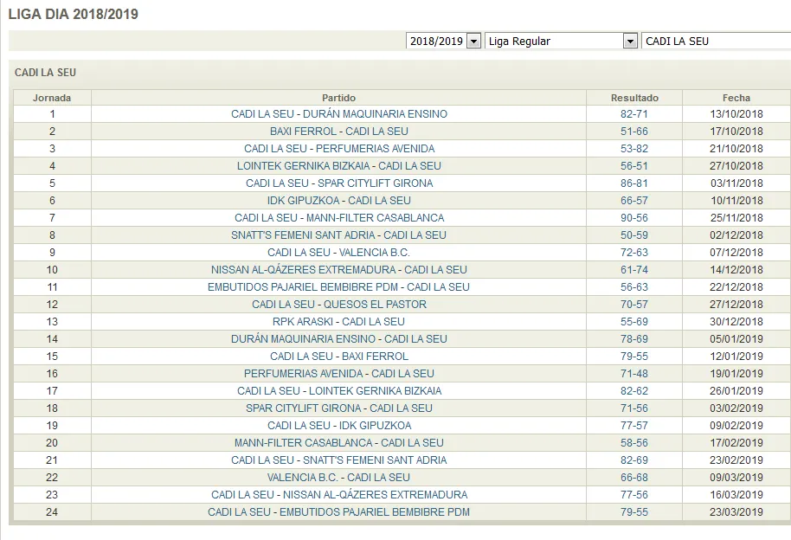This screenshot has height=540, width=791.
Task: Open match LOINTEK GERNIKA BIZKAIA - CADI LA SEU
Action: (339, 166)
